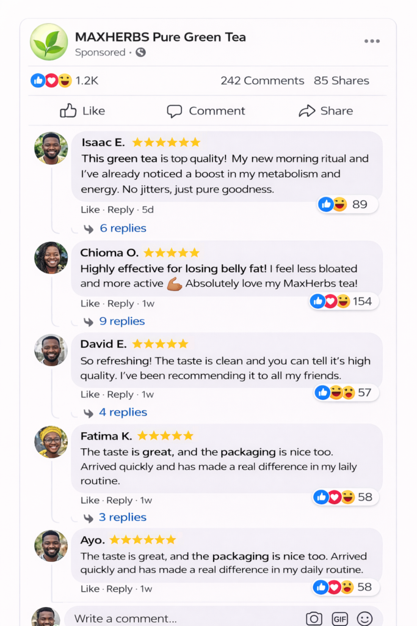417x626 pixels.
Task: Click reaction emojis beside 1.2K count
Action: (51, 81)
